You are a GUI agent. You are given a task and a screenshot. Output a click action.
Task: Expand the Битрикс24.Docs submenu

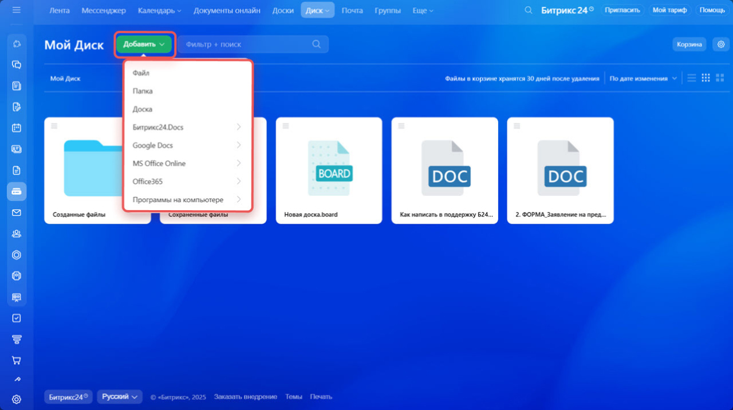[187, 127]
